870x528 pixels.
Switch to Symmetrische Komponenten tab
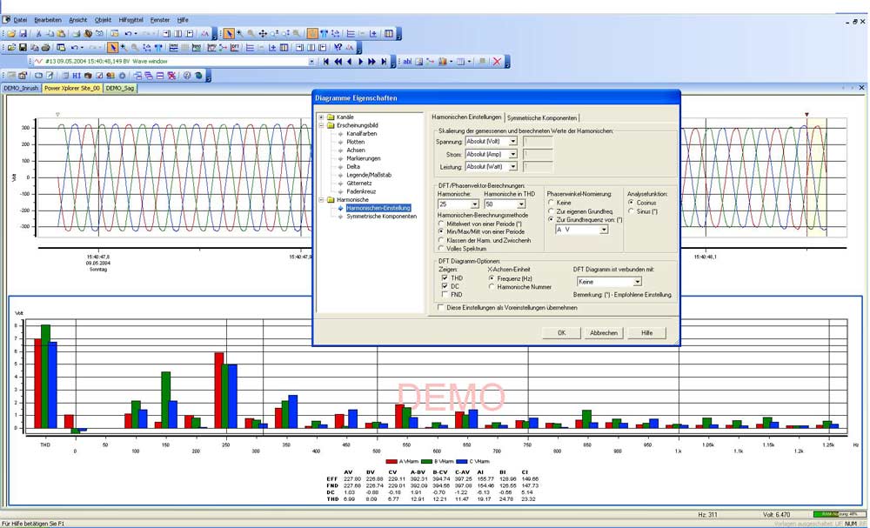(x=541, y=117)
